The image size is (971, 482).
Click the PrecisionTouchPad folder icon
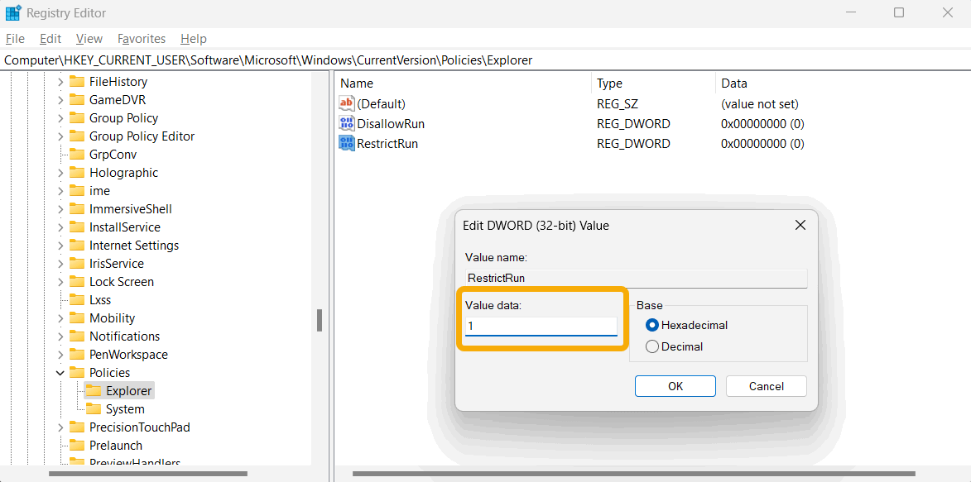point(77,427)
